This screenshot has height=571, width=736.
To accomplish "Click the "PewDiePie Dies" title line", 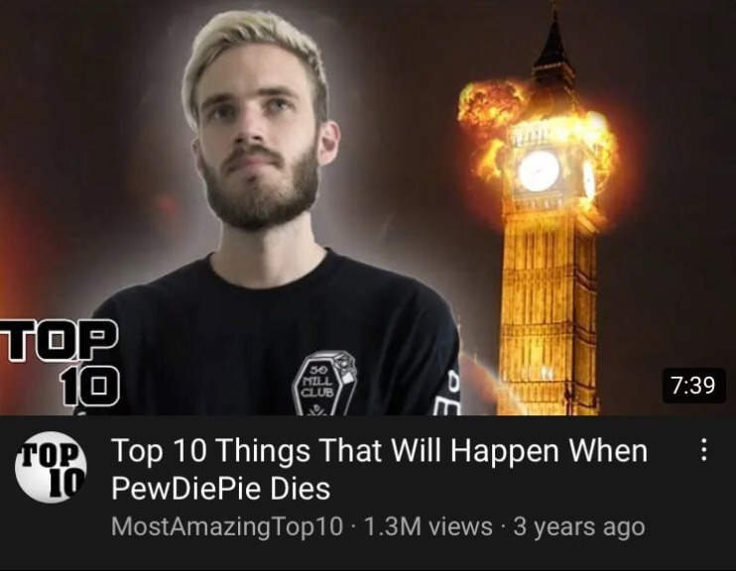I will click(x=220, y=489).
